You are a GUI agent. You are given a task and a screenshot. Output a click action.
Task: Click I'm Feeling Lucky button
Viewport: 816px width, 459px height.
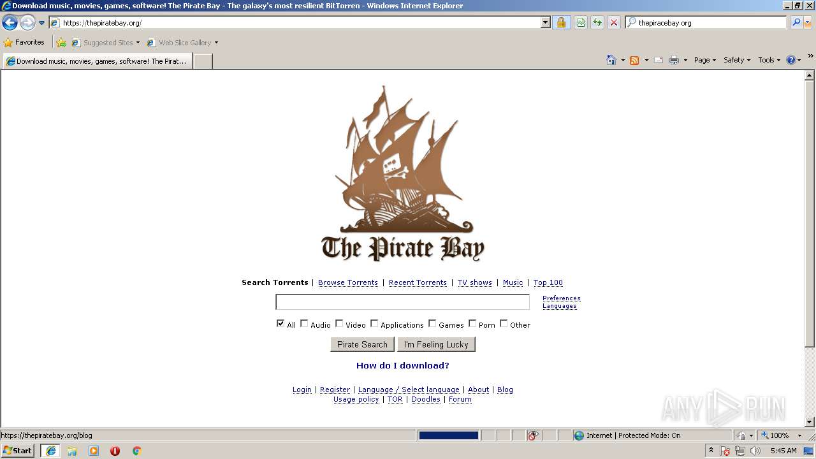click(436, 344)
